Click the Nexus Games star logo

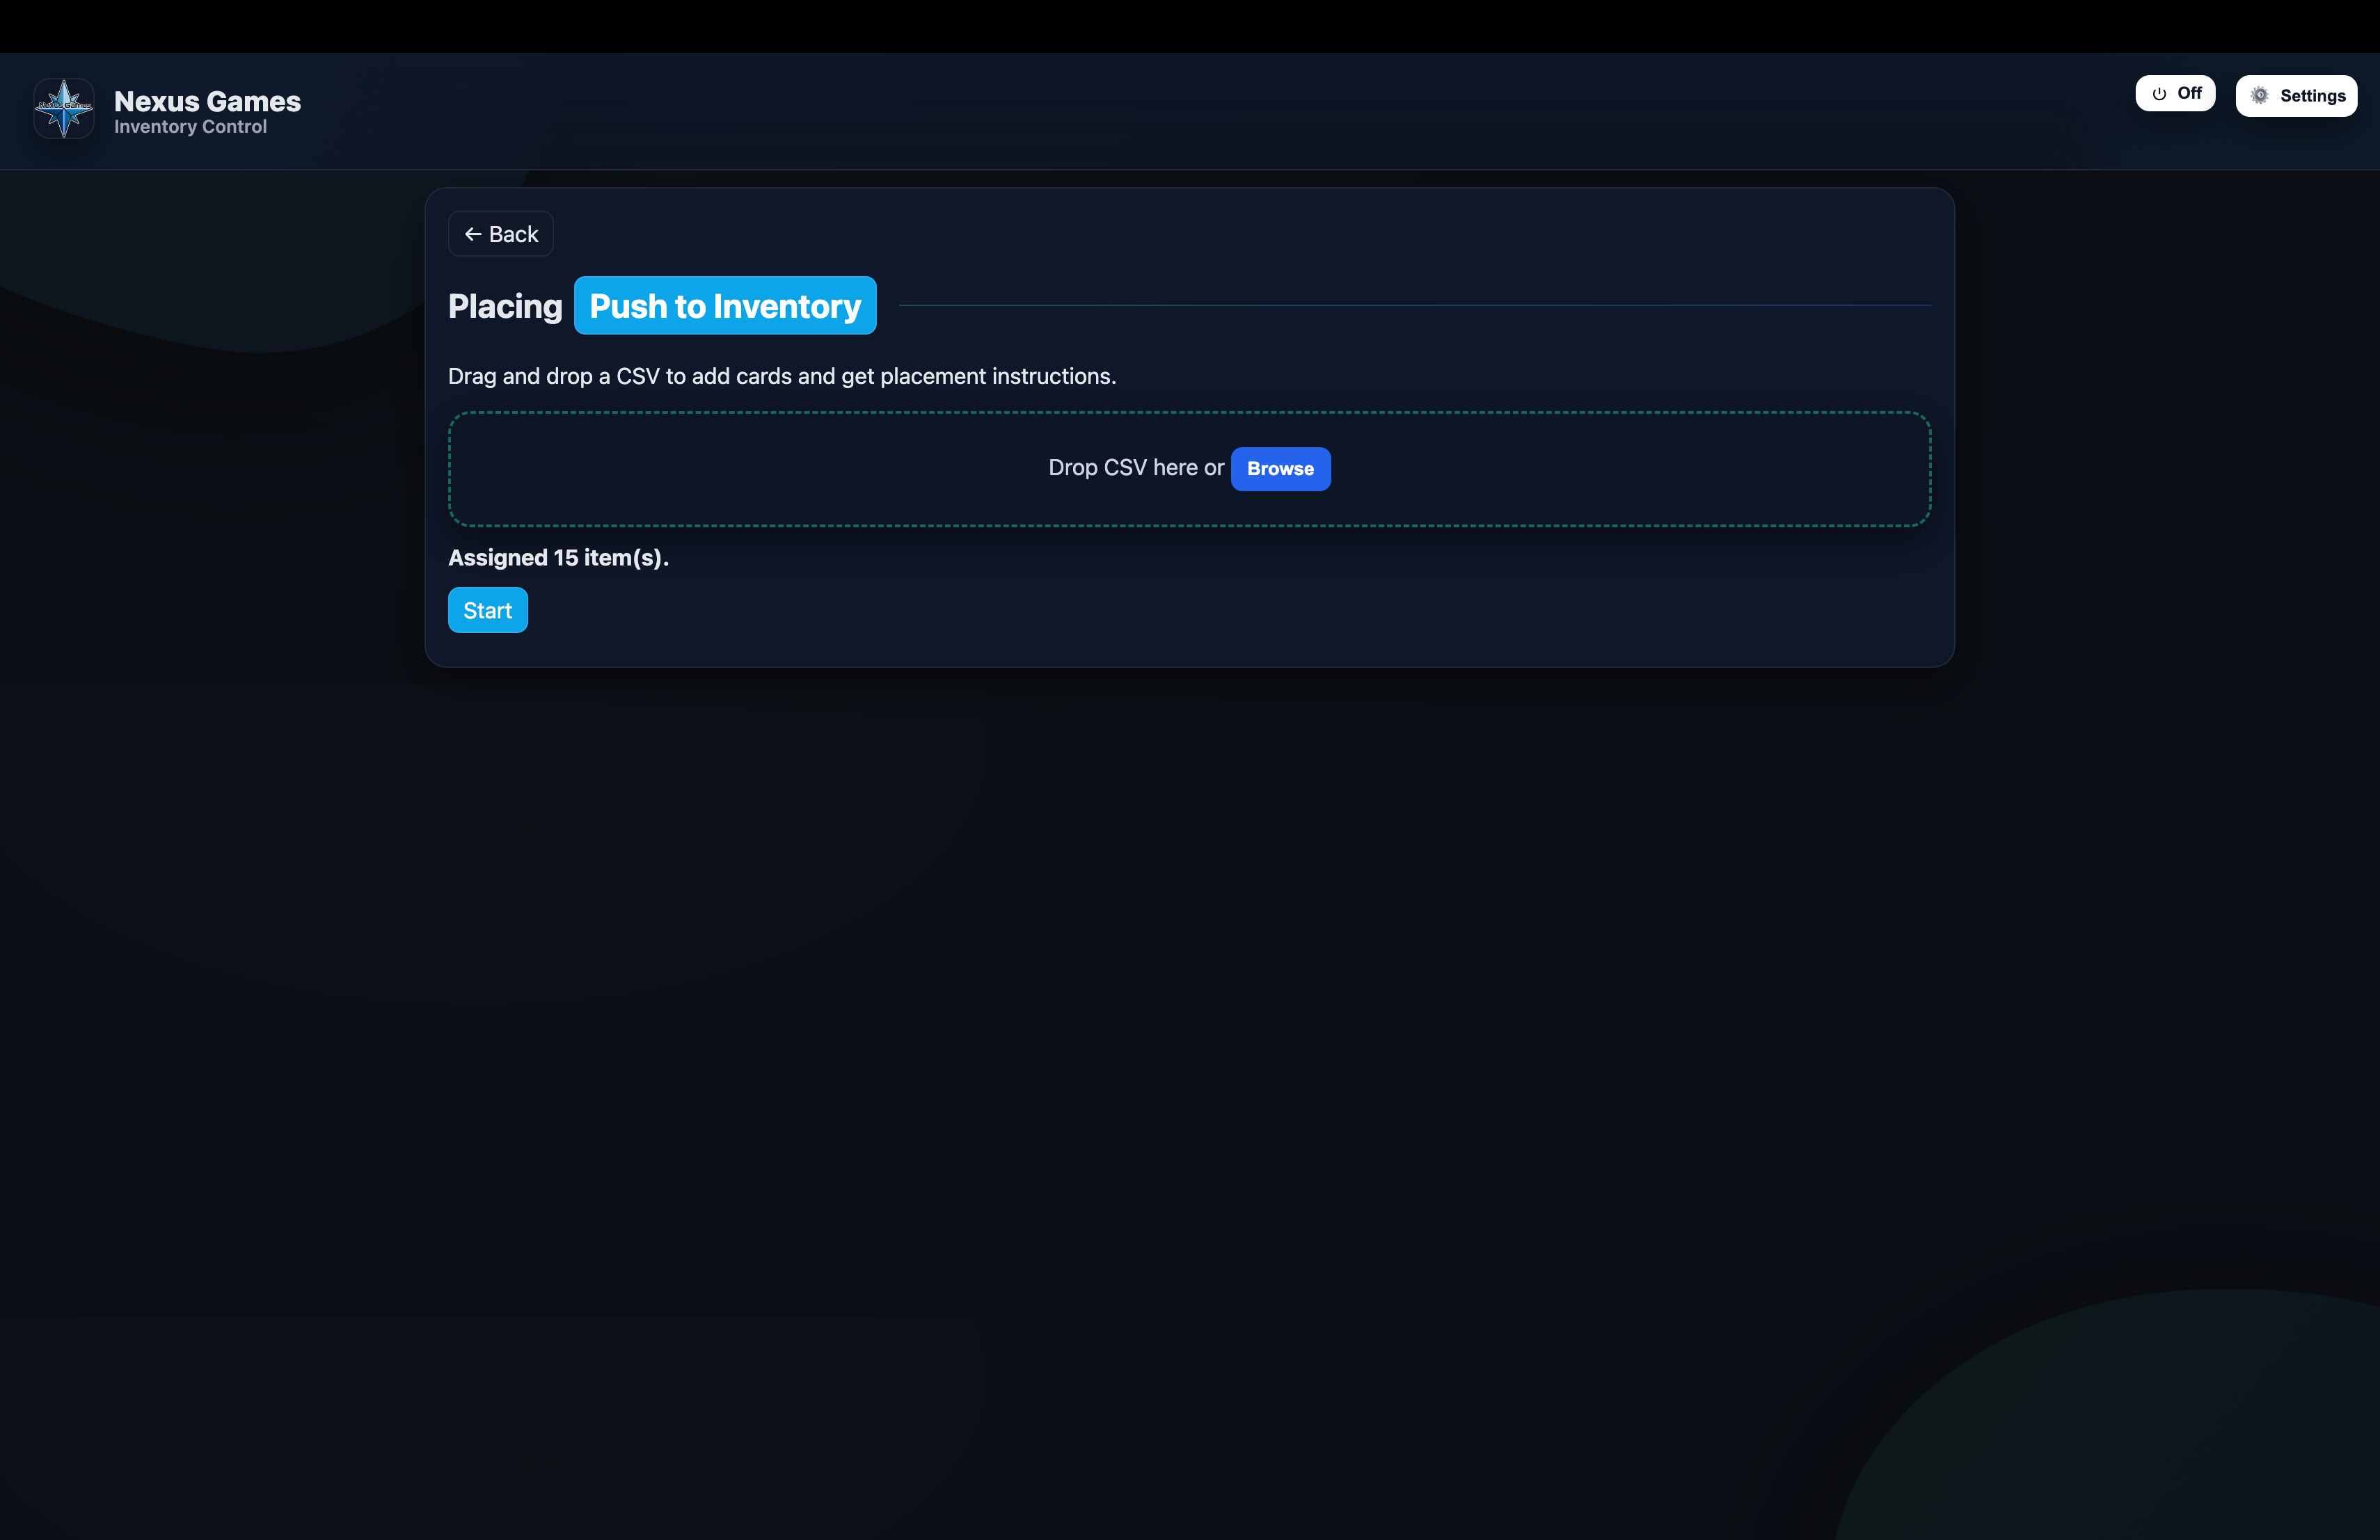64,109
